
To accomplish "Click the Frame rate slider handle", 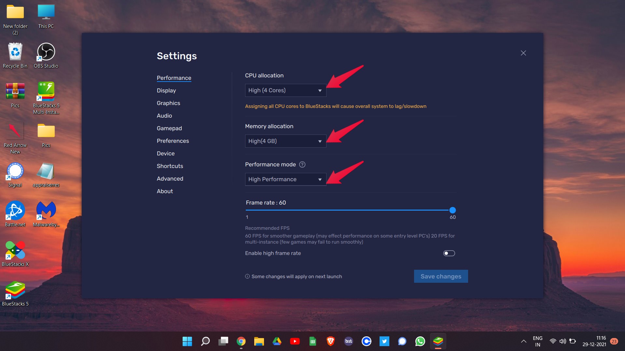I will (452, 210).
